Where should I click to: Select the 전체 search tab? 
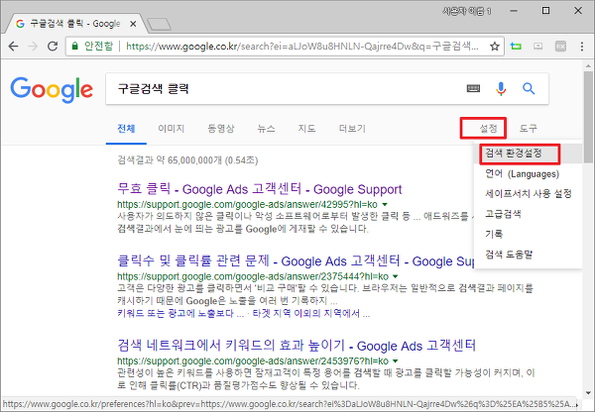pos(126,129)
